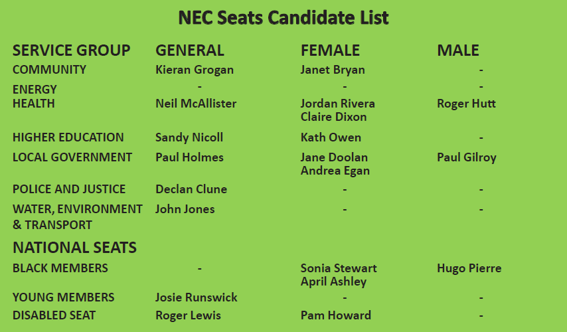Click the FEMALE column header

click(330, 50)
